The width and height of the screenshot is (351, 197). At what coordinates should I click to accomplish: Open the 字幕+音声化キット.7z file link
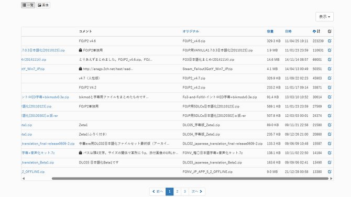(x=38, y=153)
